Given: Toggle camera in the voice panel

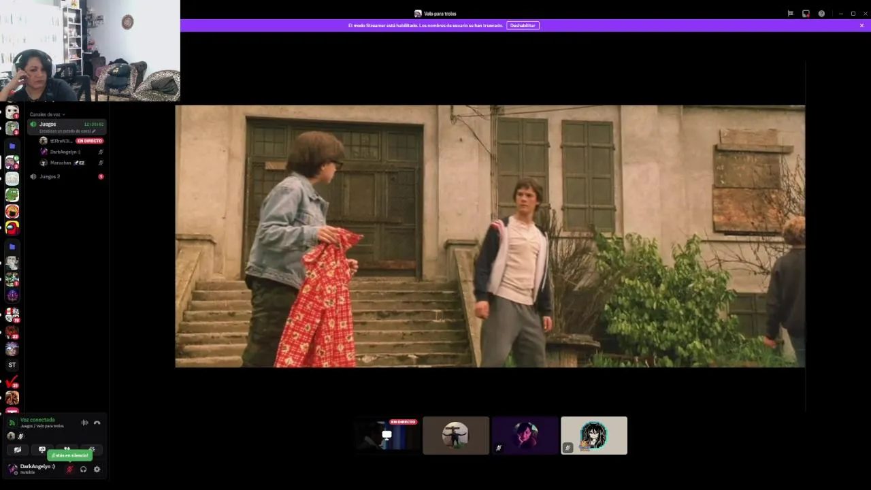Looking at the screenshot, I should [x=18, y=450].
